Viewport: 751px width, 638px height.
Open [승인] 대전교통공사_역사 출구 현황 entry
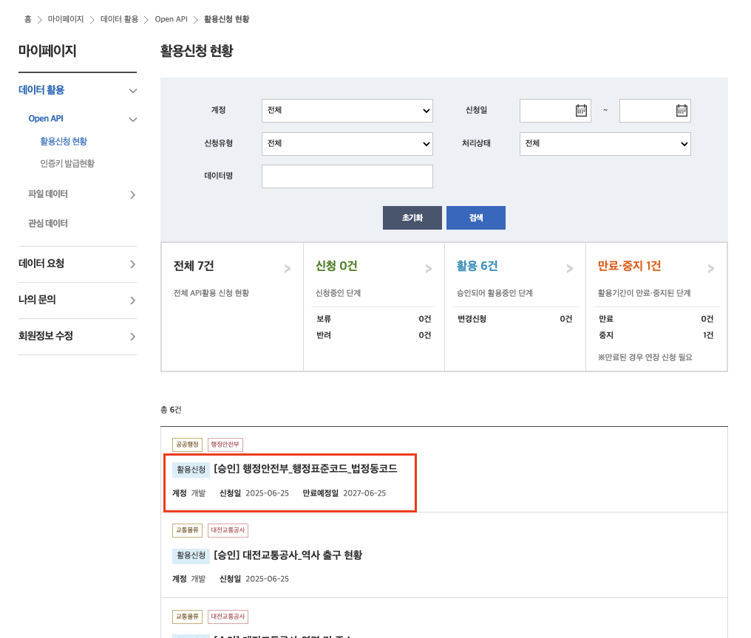point(288,555)
